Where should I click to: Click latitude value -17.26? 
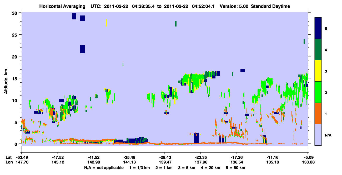point(236,157)
